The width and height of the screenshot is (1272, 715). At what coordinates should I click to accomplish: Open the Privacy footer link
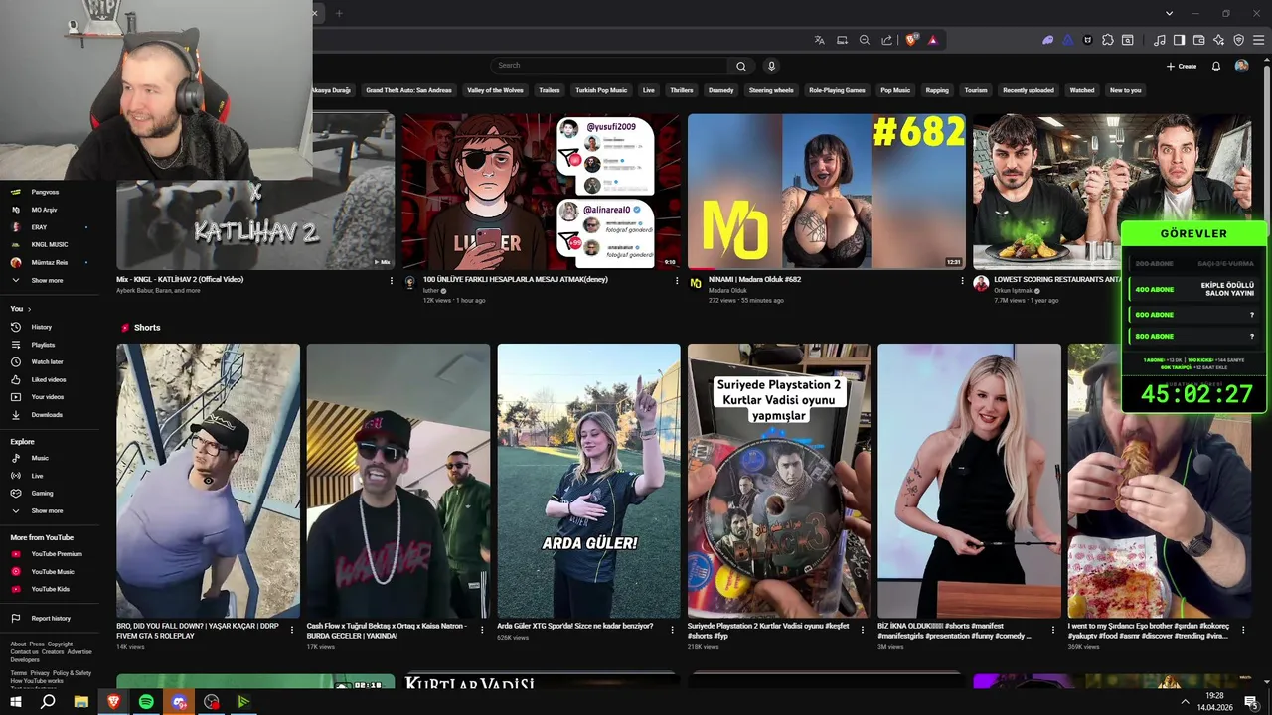coord(40,673)
